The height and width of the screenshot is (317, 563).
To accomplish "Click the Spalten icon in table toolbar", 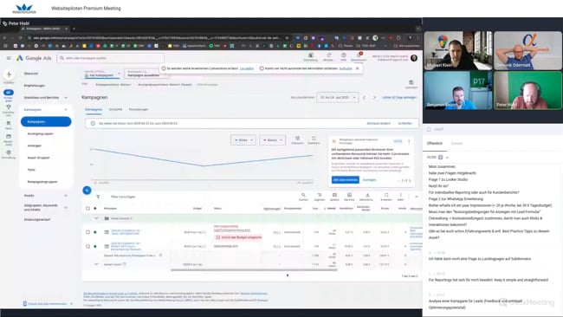I will click(x=334, y=195).
